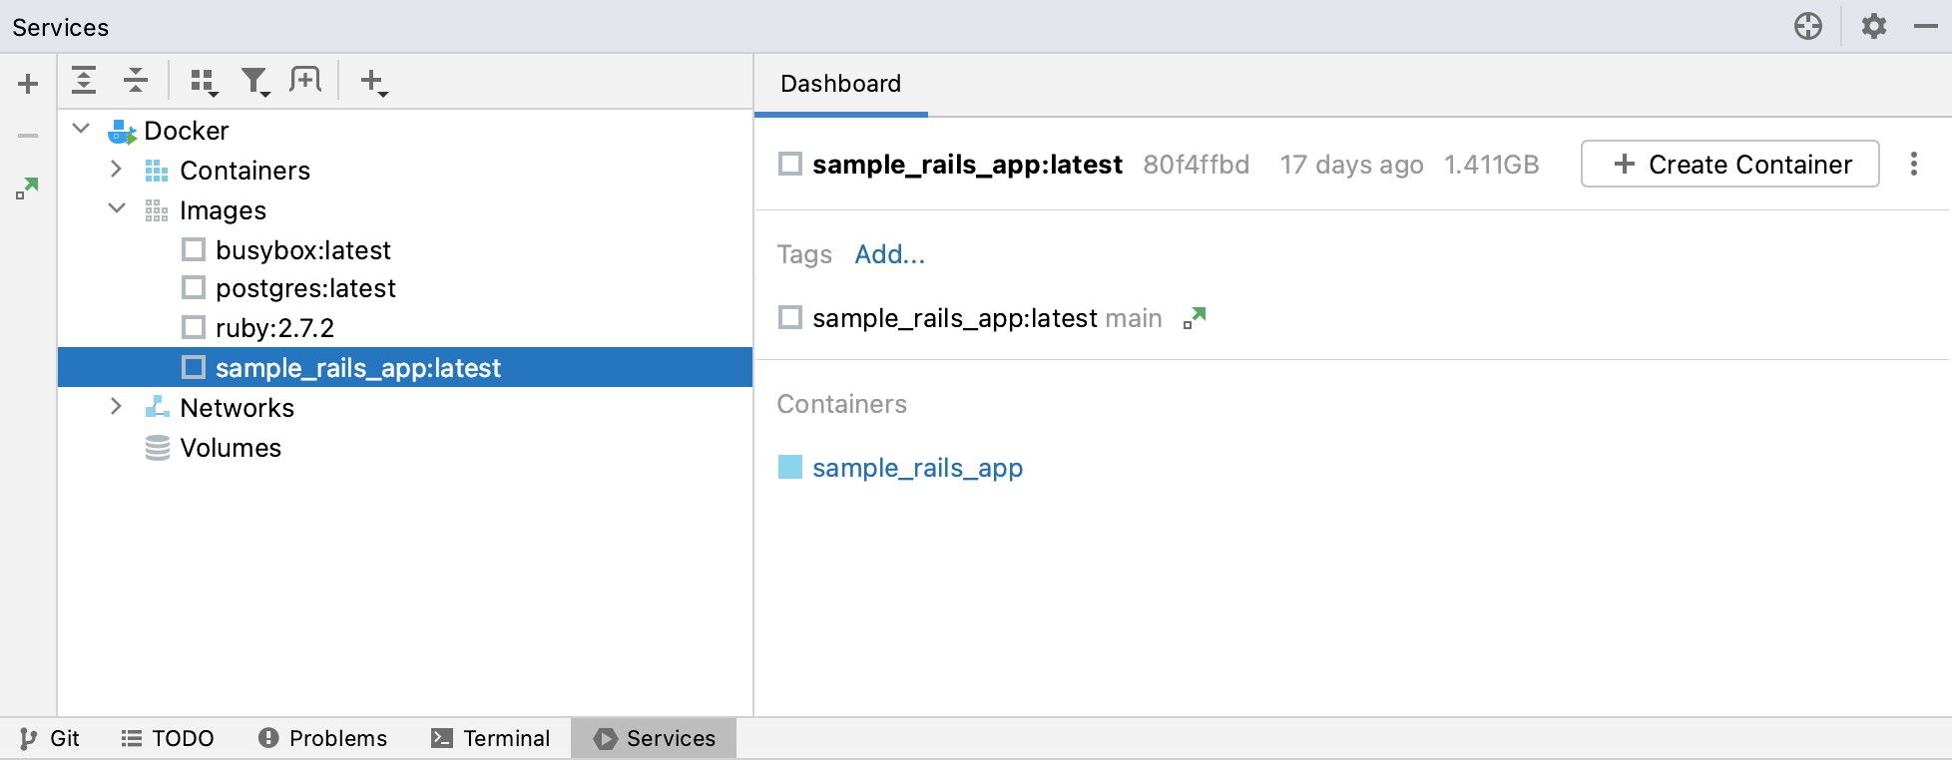Switch to the Problems tab

coord(322,738)
